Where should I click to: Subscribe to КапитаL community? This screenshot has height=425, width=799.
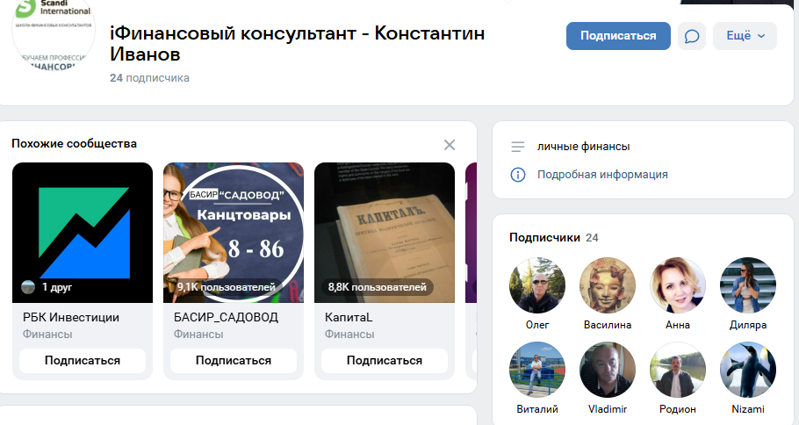tap(385, 361)
